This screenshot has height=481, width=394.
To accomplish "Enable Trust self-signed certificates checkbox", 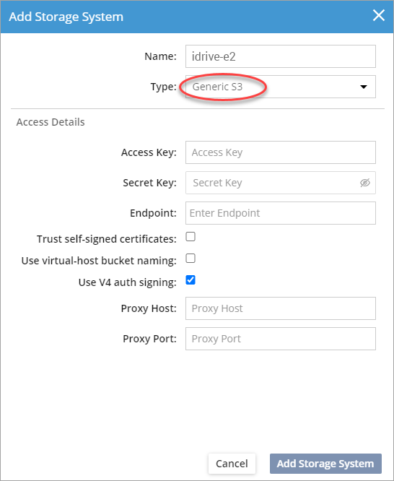I will point(191,237).
